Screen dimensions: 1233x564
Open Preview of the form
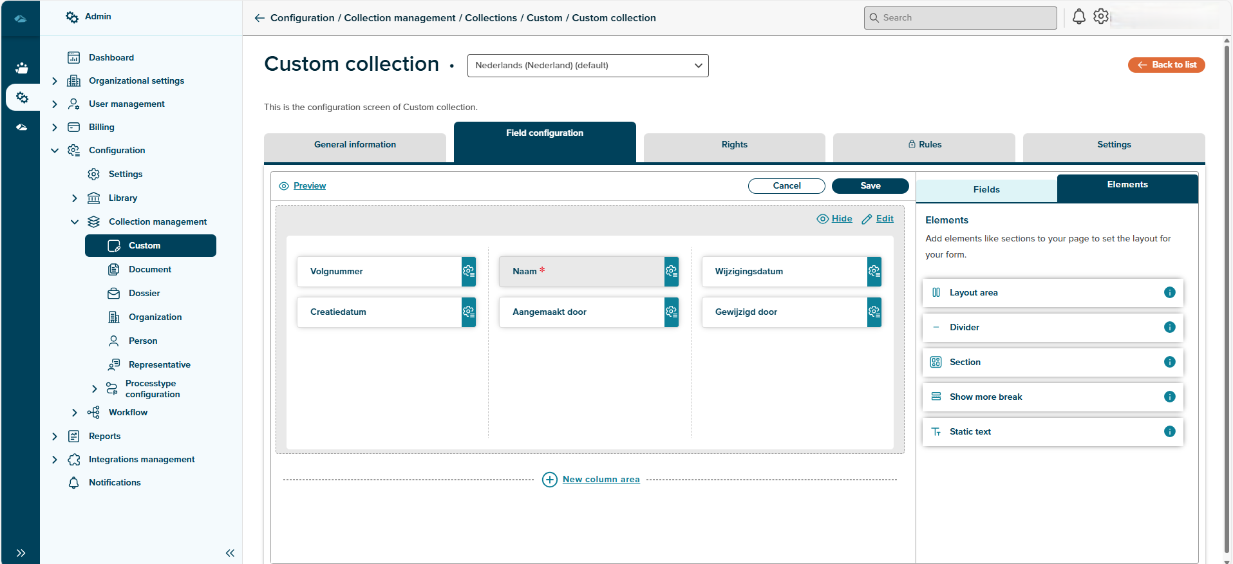pos(309,186)
